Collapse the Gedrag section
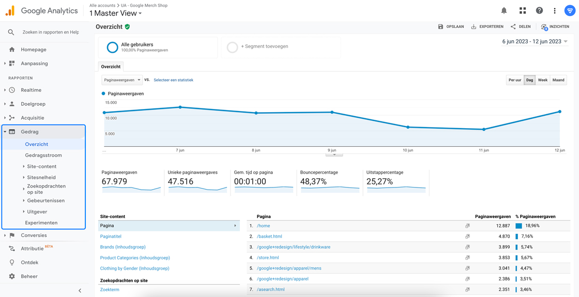579x297 pixels. point(5,132)
